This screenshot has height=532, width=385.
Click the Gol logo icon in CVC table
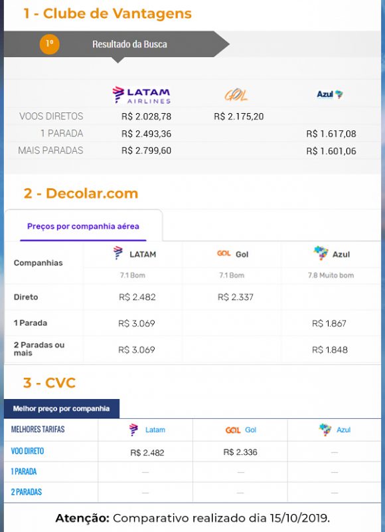click(x=233, y=430)
